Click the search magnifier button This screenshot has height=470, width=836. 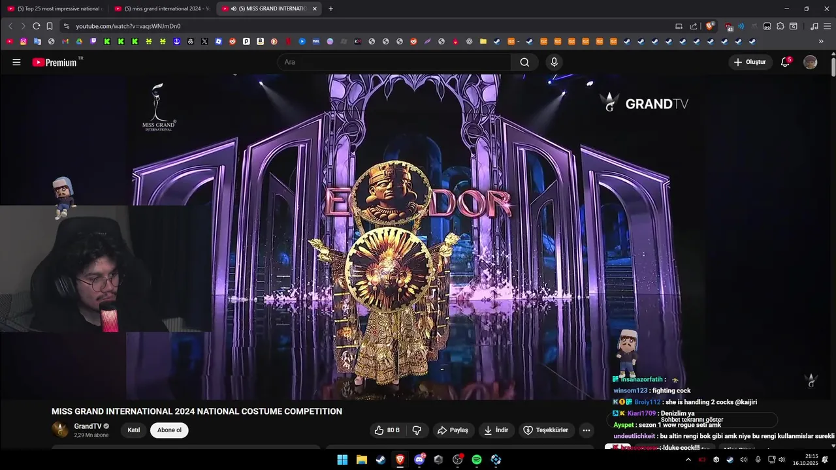click(524, 63)
